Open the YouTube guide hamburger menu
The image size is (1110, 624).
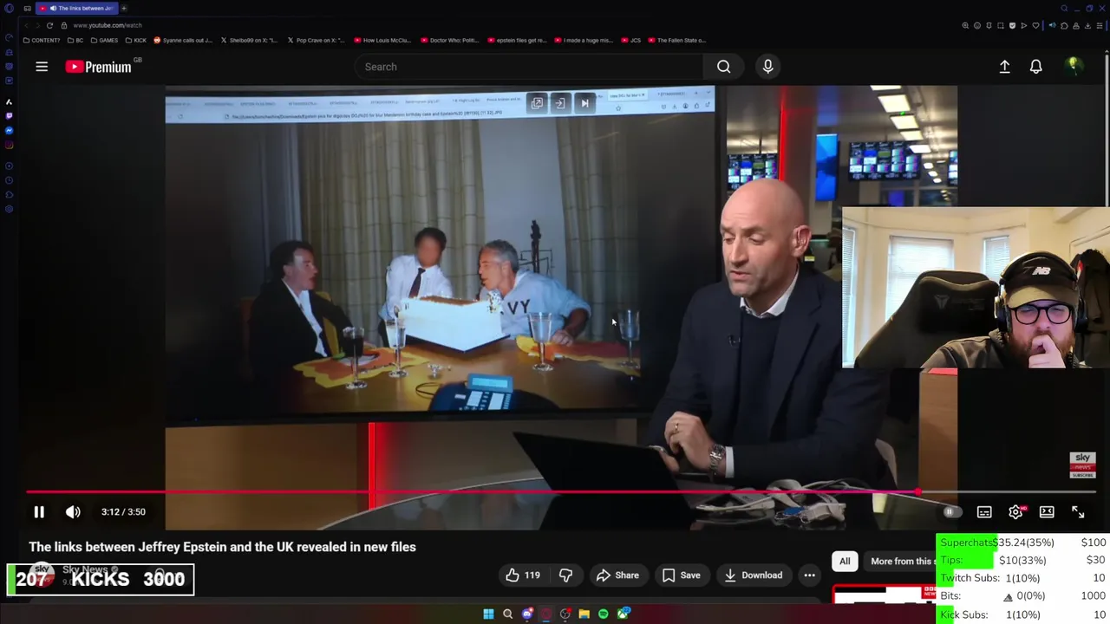pos(42,67)
